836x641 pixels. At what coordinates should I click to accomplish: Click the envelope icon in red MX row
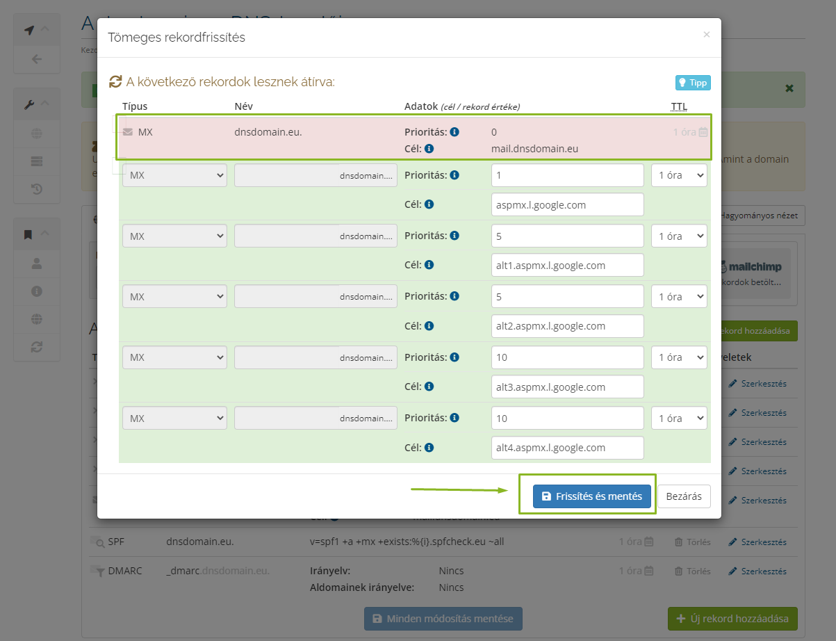[128, 131]
